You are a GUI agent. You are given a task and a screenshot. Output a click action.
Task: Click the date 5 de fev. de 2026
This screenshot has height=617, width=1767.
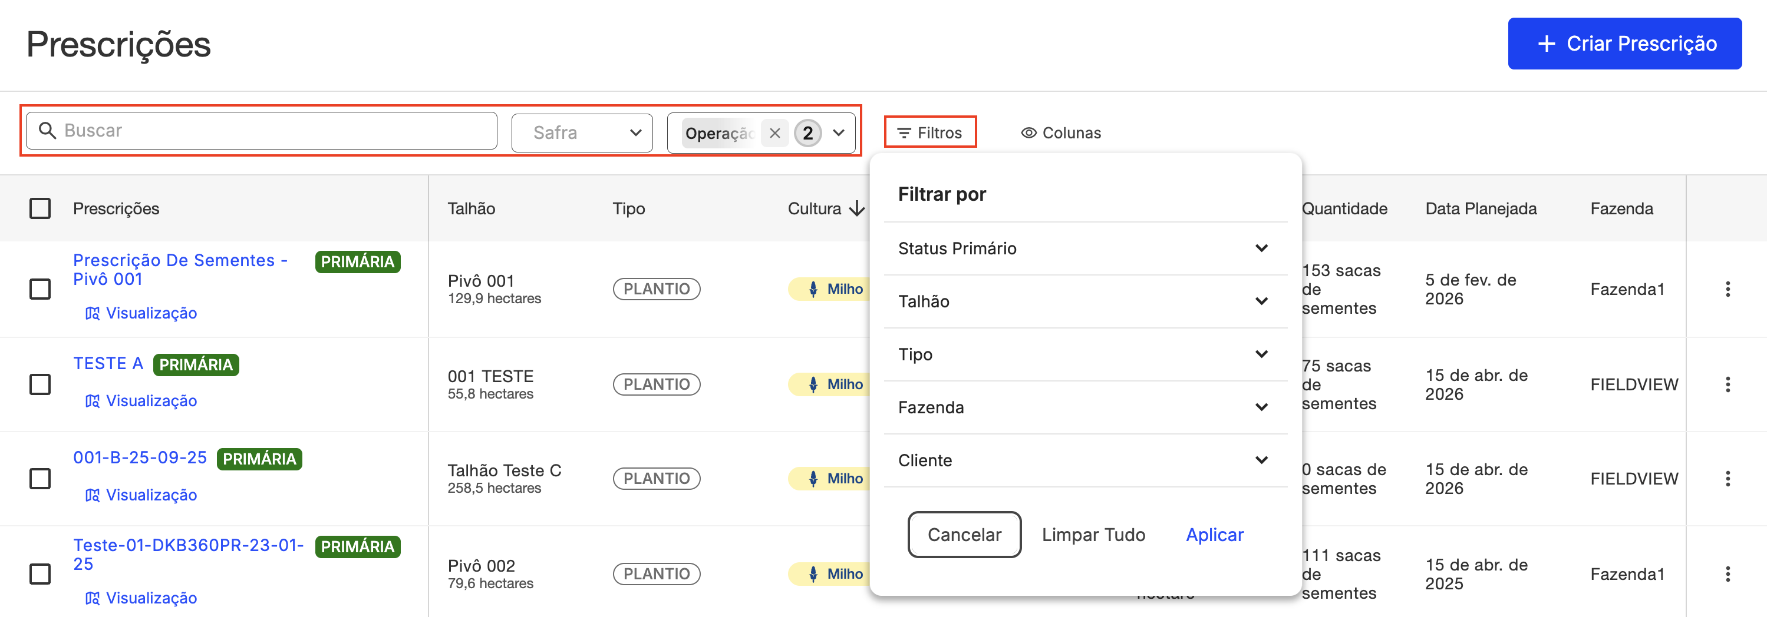pyautogui.click(x=1471, y=289)
